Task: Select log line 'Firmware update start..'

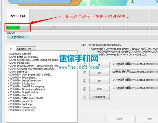Action: point(28,90)
